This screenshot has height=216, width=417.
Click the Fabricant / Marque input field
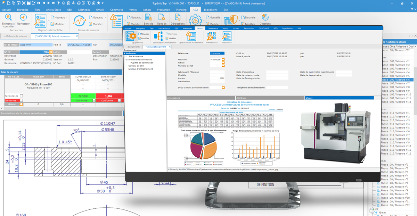[217, 72]
